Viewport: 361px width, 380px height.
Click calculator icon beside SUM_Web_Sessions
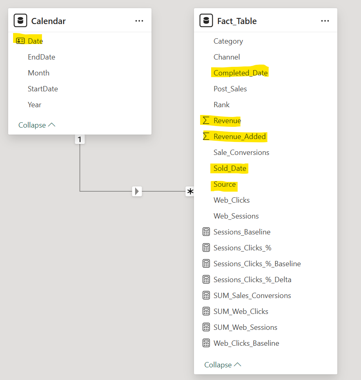(x=206, y=327)
